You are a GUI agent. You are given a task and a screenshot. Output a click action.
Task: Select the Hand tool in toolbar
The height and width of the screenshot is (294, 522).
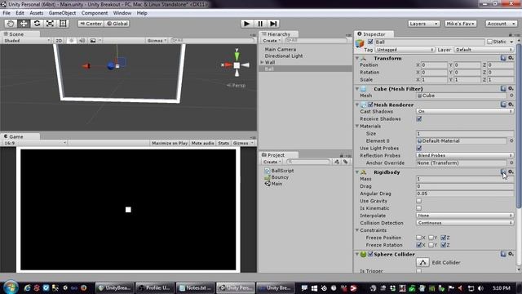tap(11, 24)
